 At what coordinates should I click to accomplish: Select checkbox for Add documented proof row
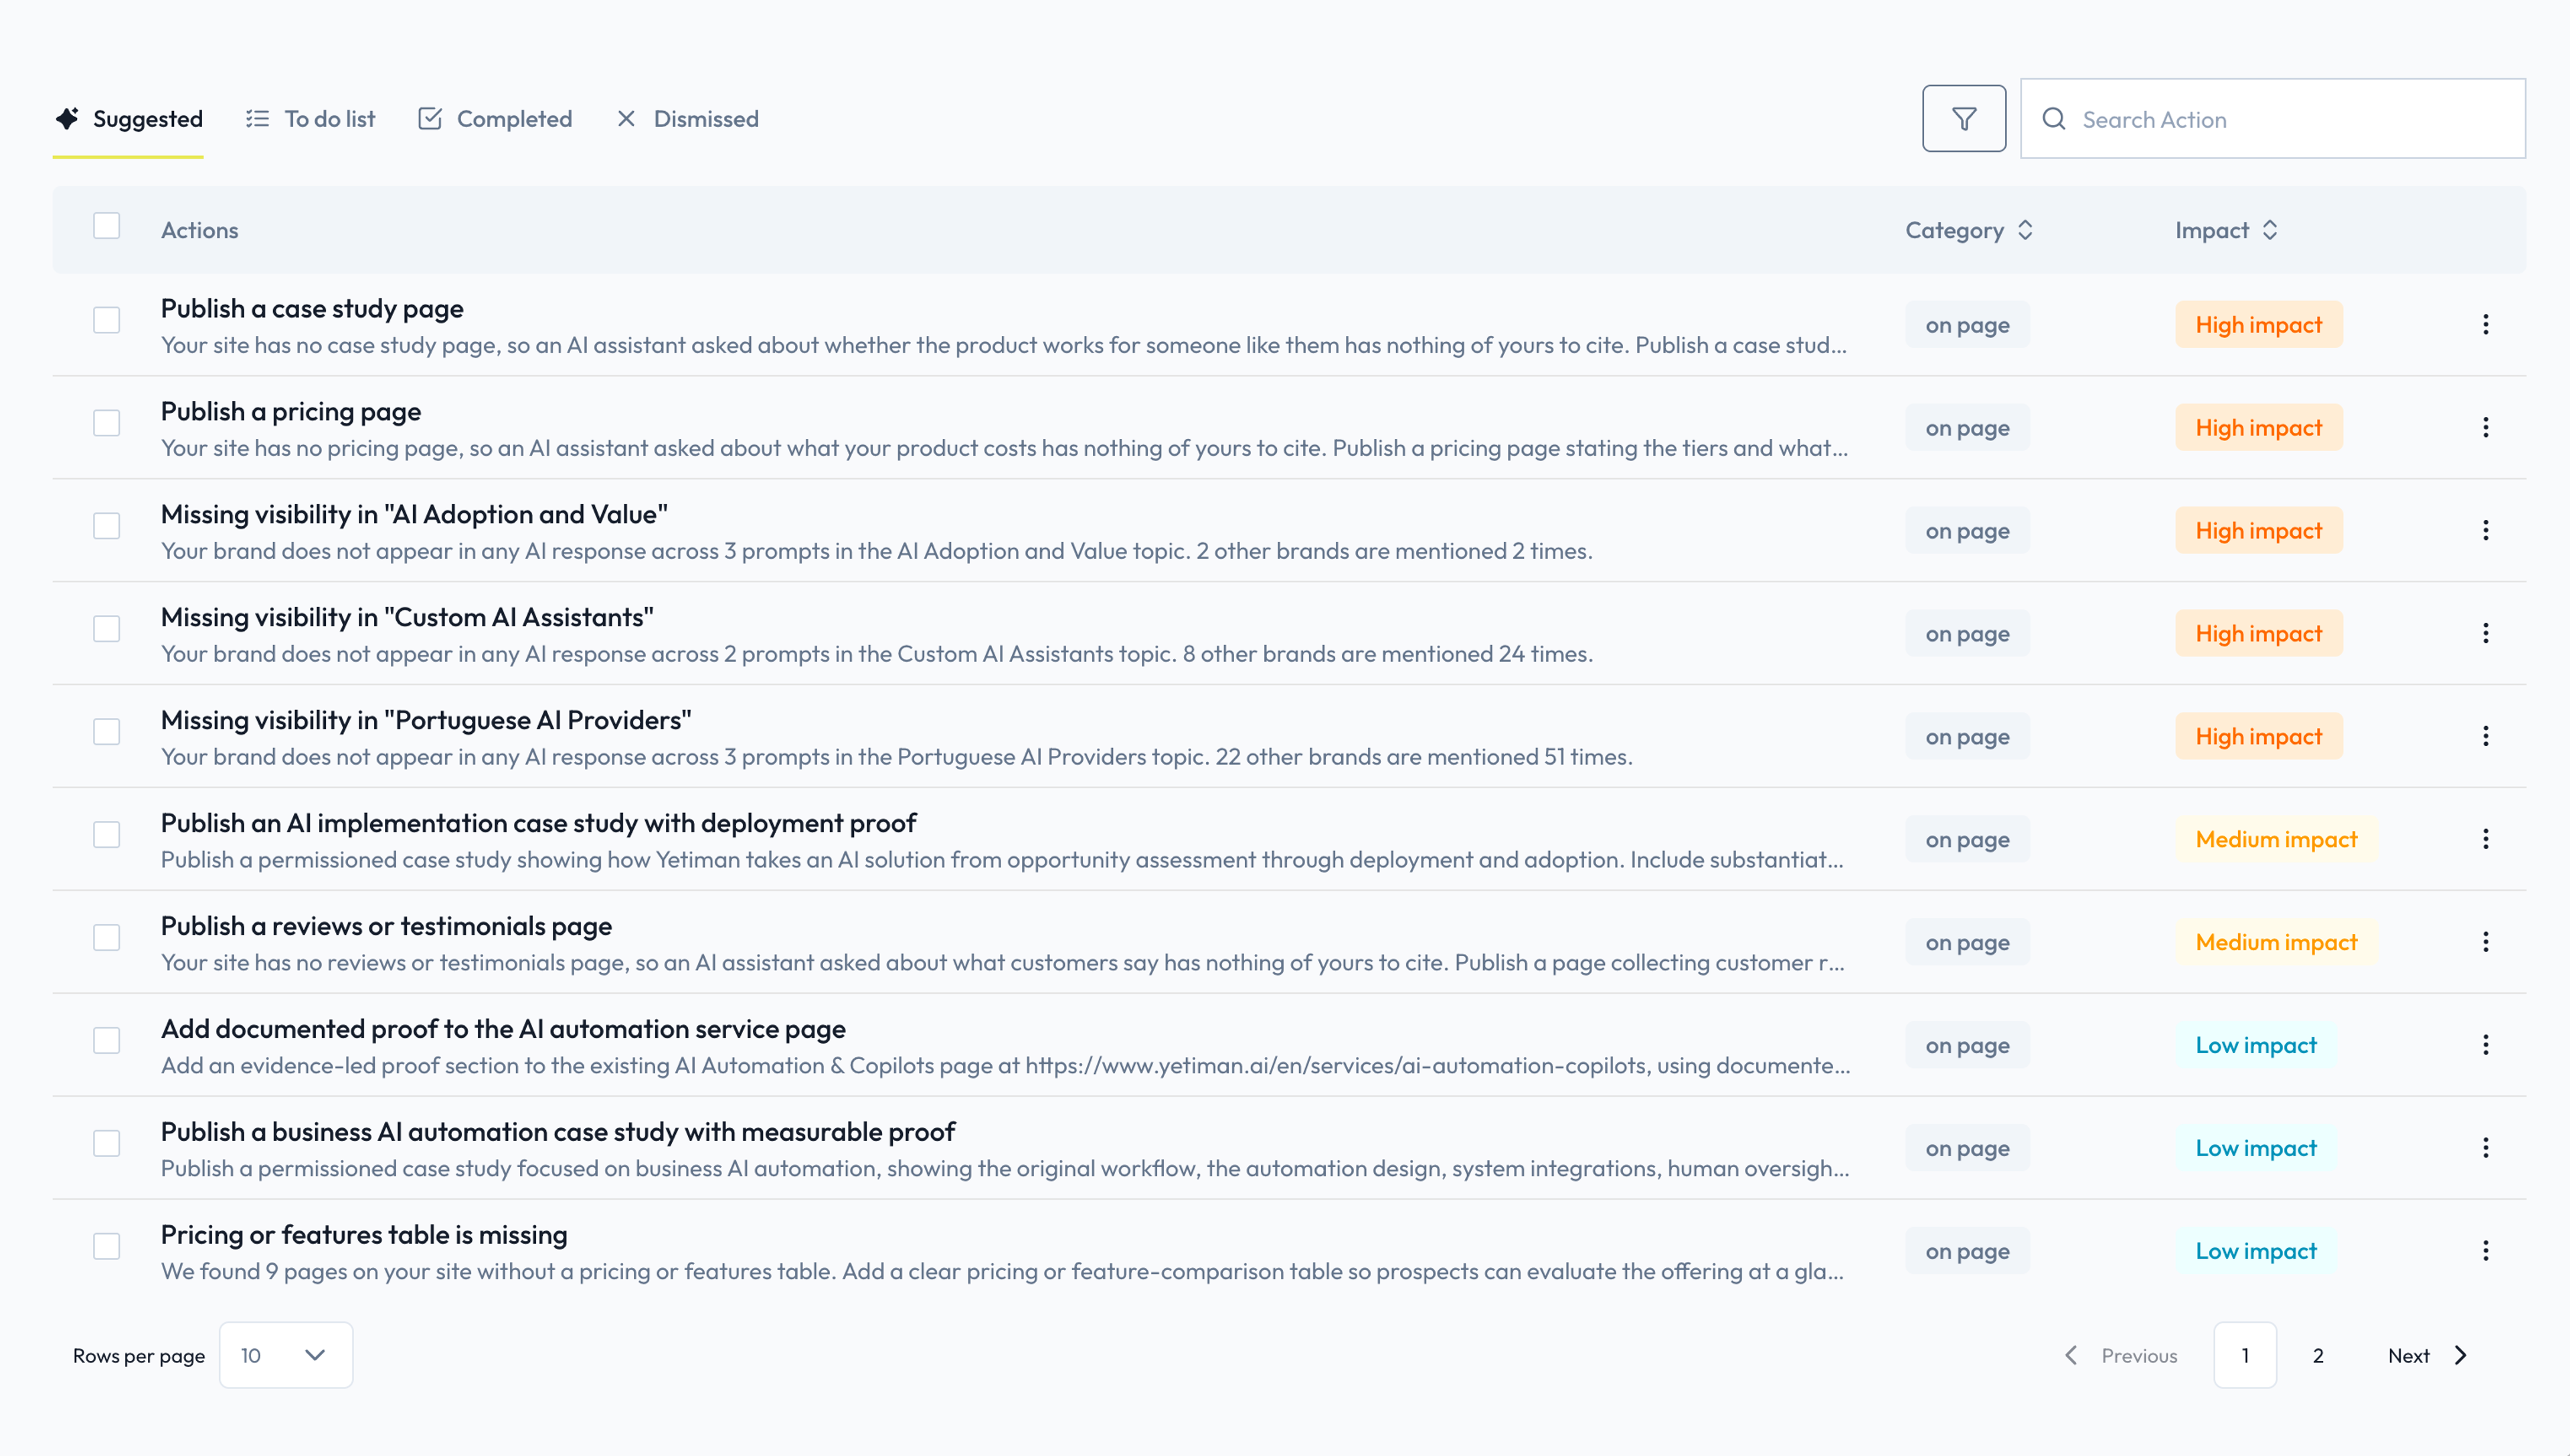click(x=106, y=1040)
